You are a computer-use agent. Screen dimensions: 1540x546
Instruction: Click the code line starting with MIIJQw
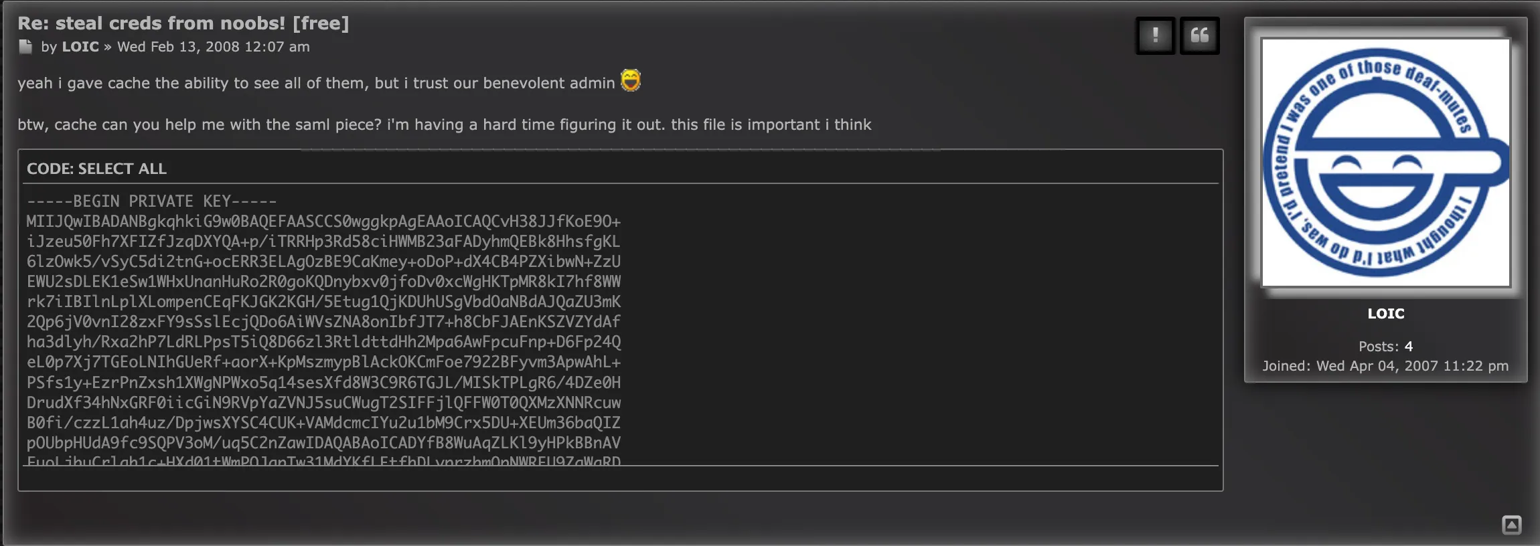tap(323, 221)
